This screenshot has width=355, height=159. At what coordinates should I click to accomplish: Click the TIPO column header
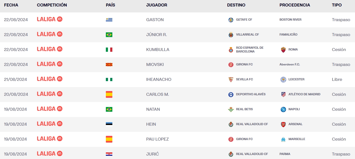(337, 5)
